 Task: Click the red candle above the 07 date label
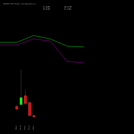pyautogui.click(x=25, y=99)
